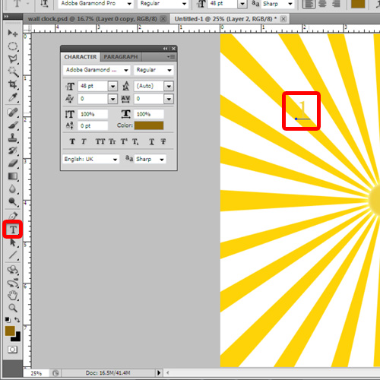Open the CHARACTER panel tab
Screen dimensions: 380x380
[x=81, y=57]
